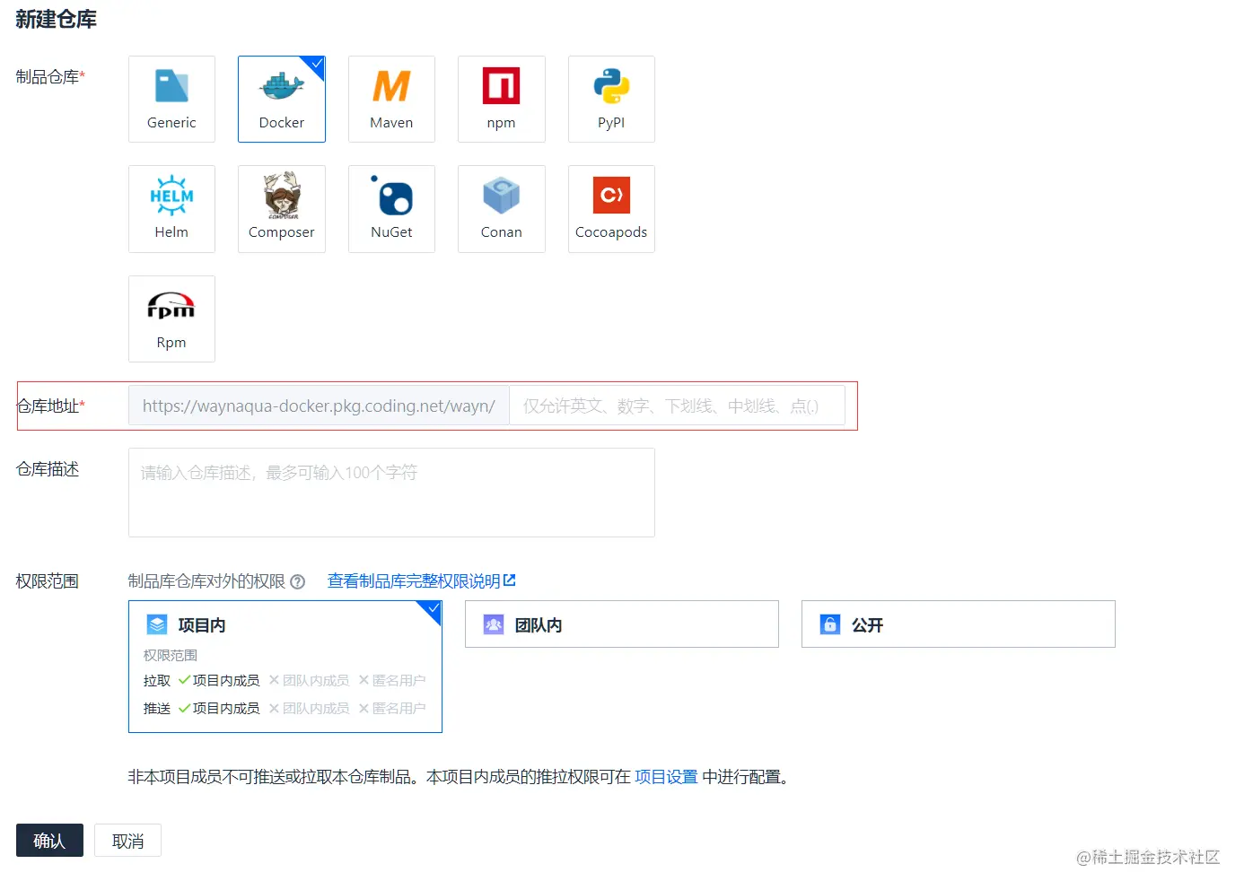
Task: Select the Maven repository type
Action: point(390,99)
